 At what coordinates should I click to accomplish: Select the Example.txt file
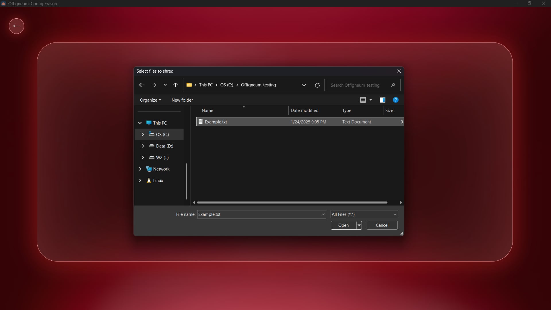(x=300, y=122)
